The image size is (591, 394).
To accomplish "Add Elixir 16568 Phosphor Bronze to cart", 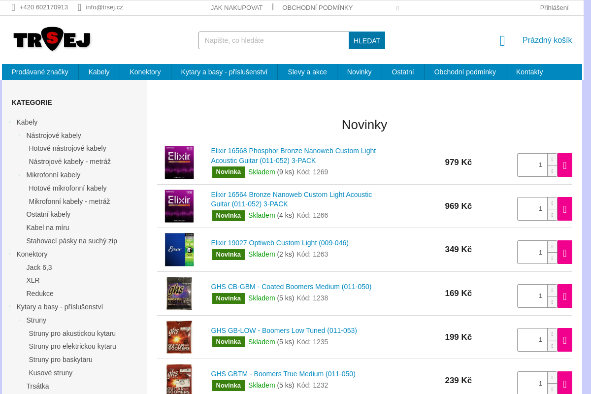I will [564, 165].
